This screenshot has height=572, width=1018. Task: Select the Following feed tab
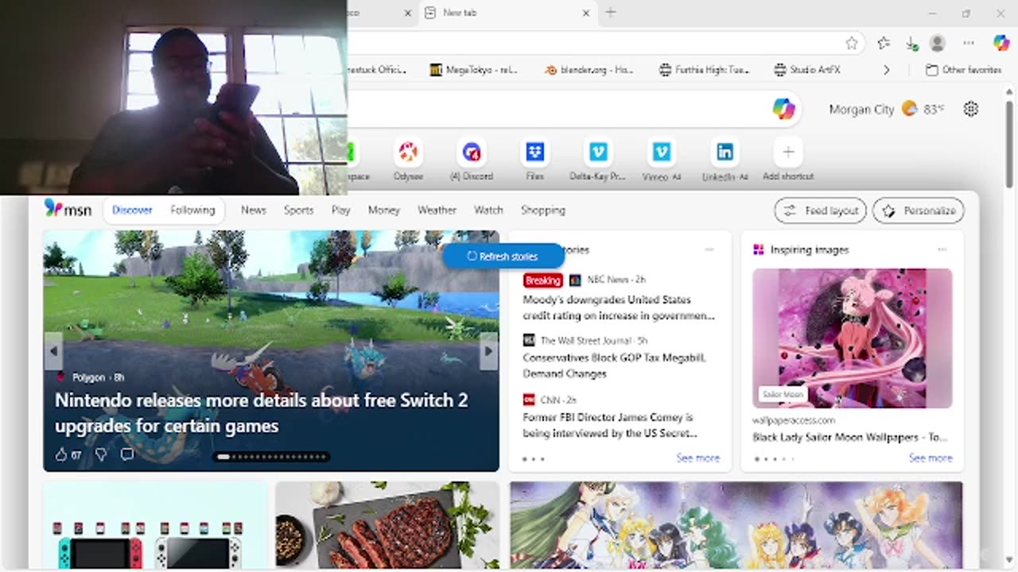click(192, 210)
